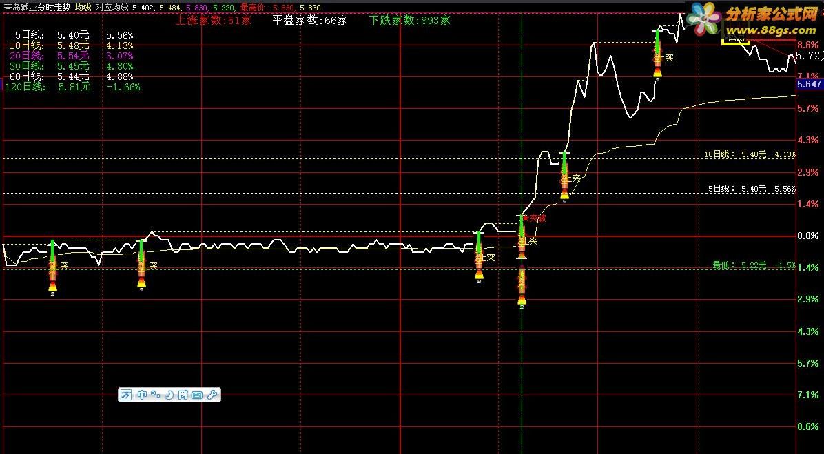Click the input method logo icon
The height and width of the screenshot is (454, 824).
click(x=125, y=395)
